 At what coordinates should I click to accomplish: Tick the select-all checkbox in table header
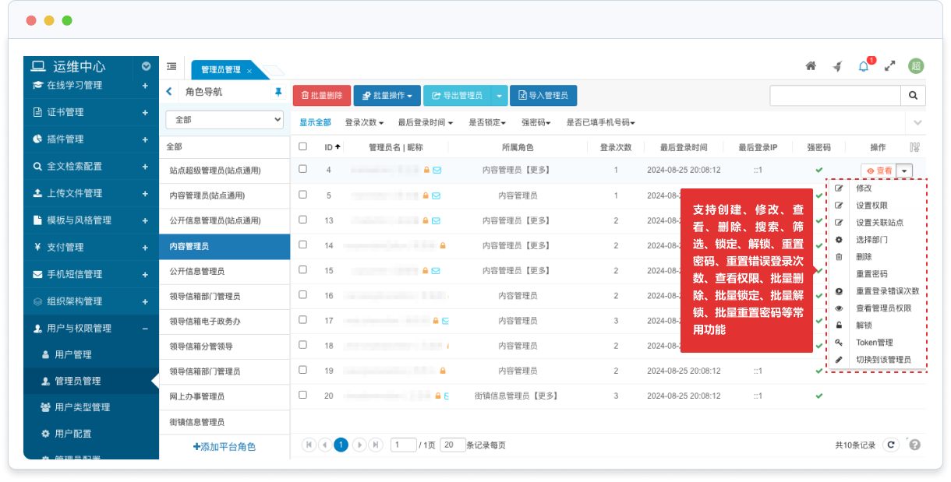pos(303,146)
